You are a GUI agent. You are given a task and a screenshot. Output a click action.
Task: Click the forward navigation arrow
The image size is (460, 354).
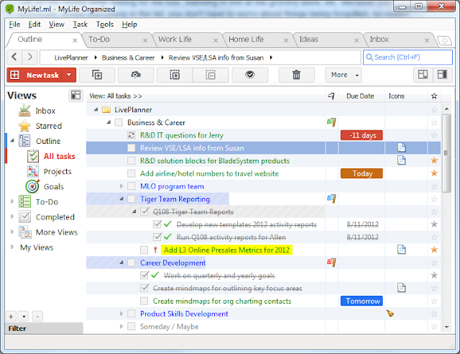pos(29,57)
